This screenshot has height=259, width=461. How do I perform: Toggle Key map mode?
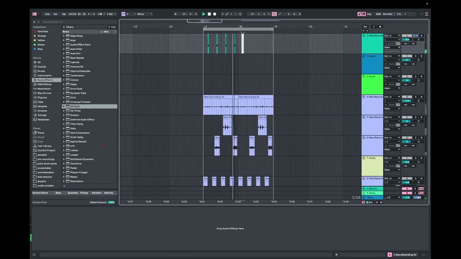369,14
